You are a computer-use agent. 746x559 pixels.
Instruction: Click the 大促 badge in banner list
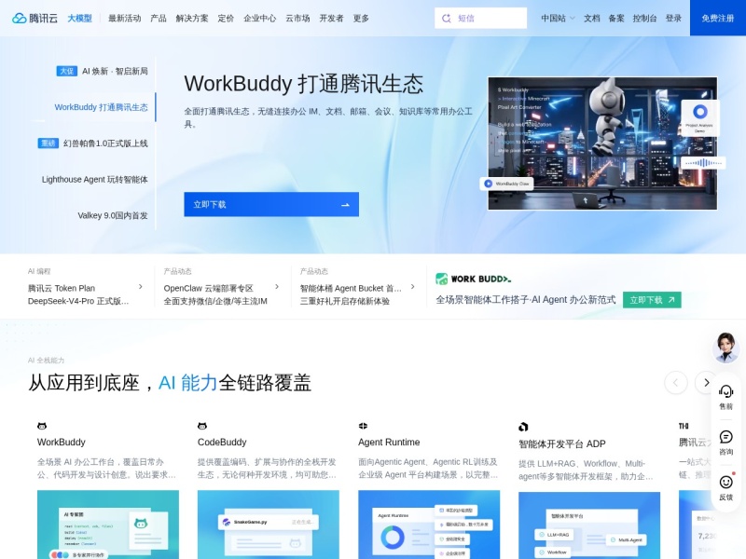(66, 72)
